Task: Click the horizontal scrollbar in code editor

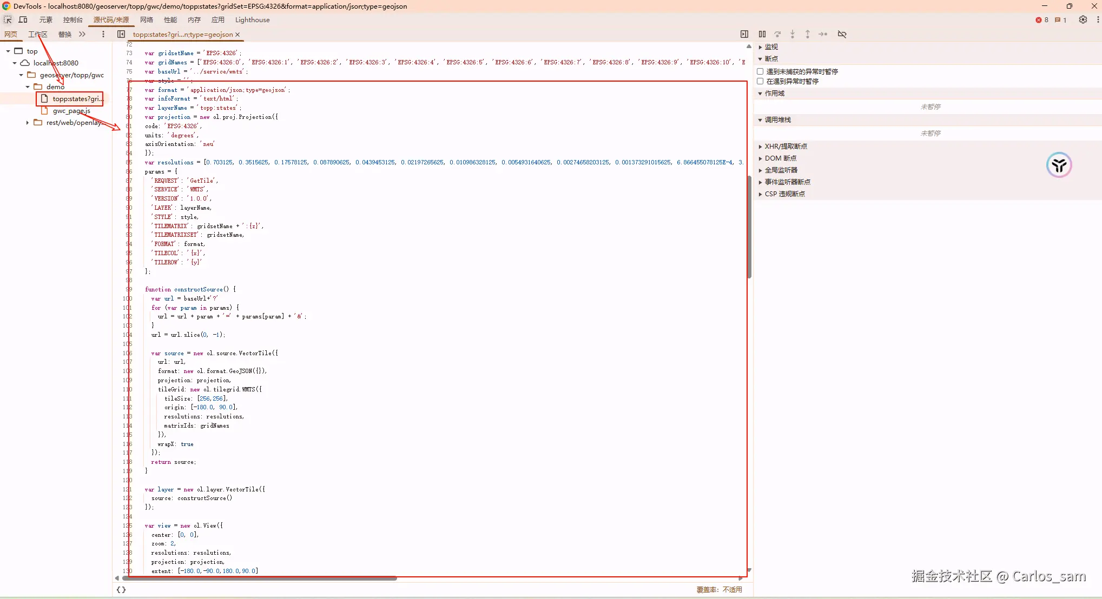Action: (260, 578)
